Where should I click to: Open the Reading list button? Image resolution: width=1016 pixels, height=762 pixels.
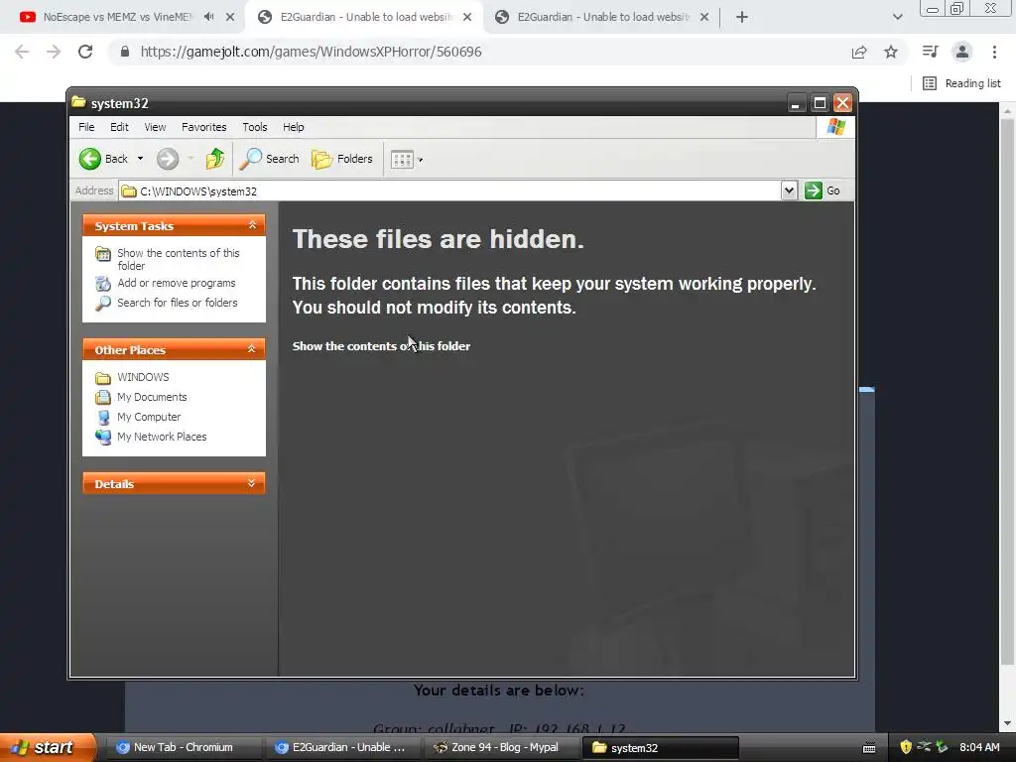(x=961, y=83)
